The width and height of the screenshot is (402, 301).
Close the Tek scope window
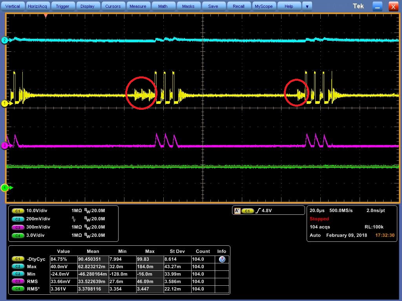pos(393,6)
